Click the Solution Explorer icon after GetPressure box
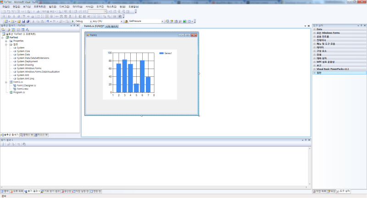 (x=167, y=21)
